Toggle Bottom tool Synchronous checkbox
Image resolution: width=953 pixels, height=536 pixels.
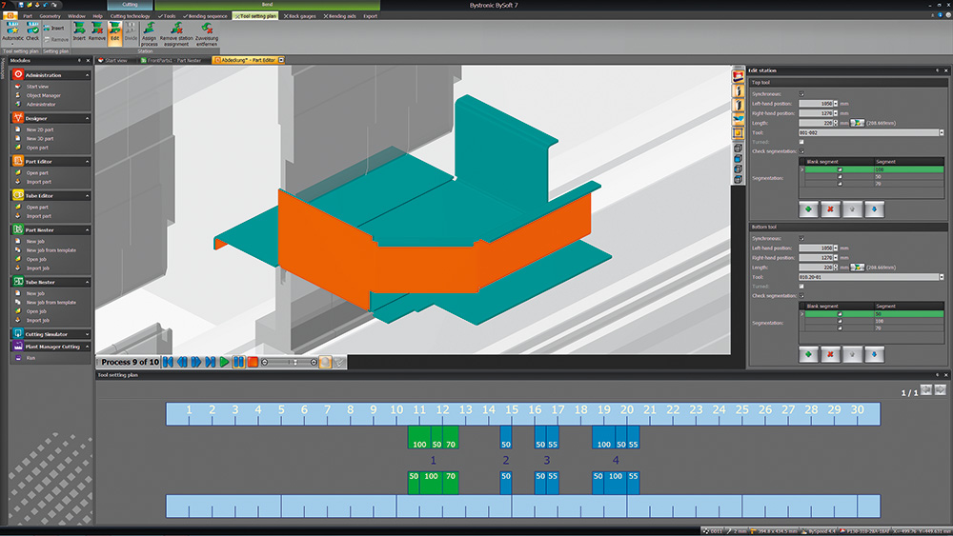pyautogui.click(x=801, y=239)
